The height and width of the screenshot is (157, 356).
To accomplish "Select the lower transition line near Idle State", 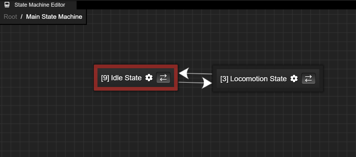I will (190, 82).
